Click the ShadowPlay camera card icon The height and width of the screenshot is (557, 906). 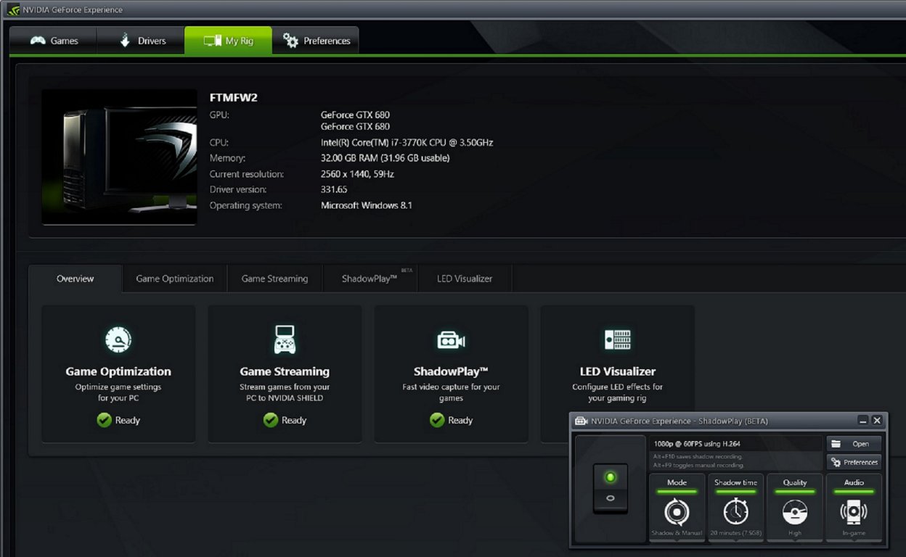point(451,339)
